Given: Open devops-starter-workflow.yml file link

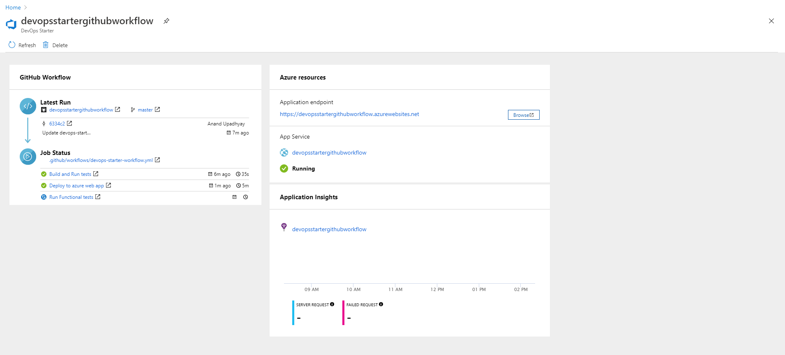Looking at the screenshot, I should click(x=101, y=160).
